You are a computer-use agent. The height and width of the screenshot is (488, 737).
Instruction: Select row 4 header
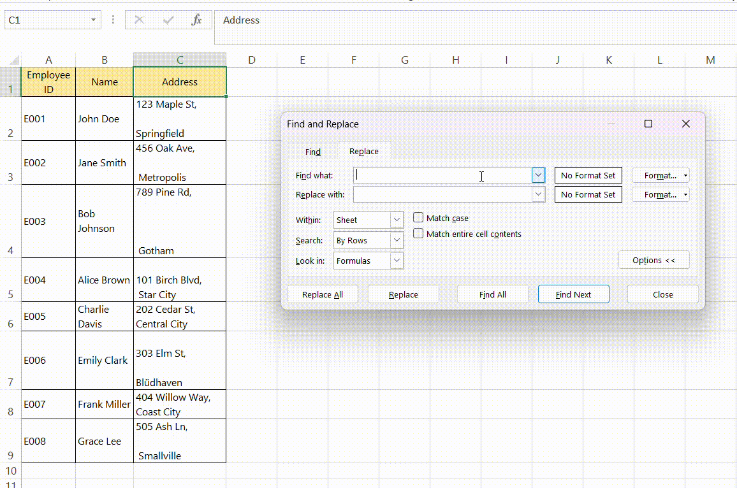[10, 221]
